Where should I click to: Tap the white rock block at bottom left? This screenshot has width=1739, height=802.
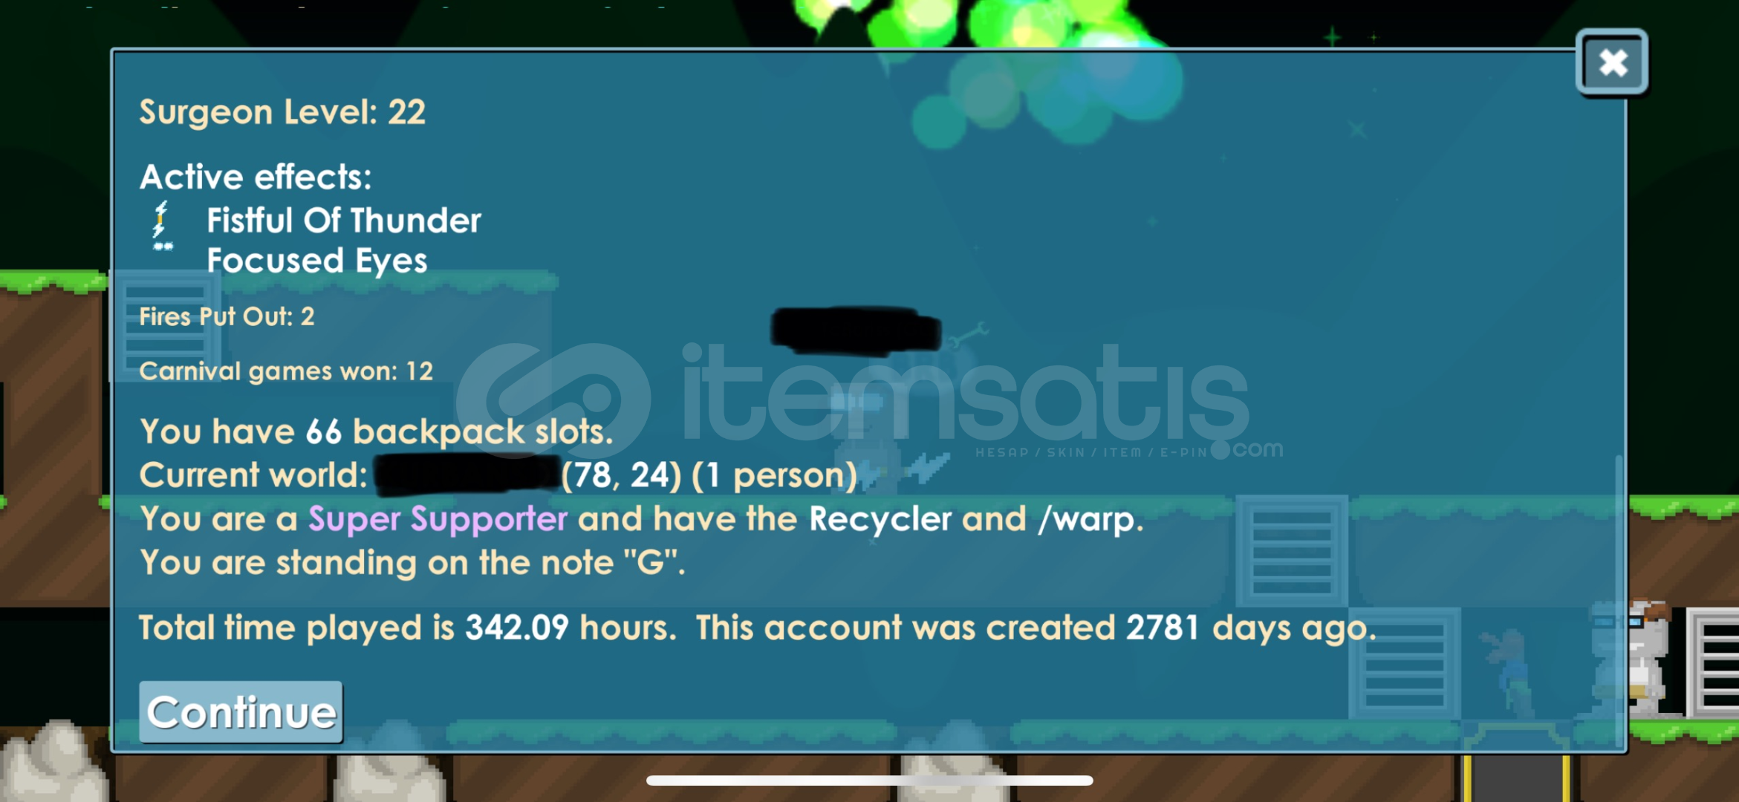pos(52,763)
